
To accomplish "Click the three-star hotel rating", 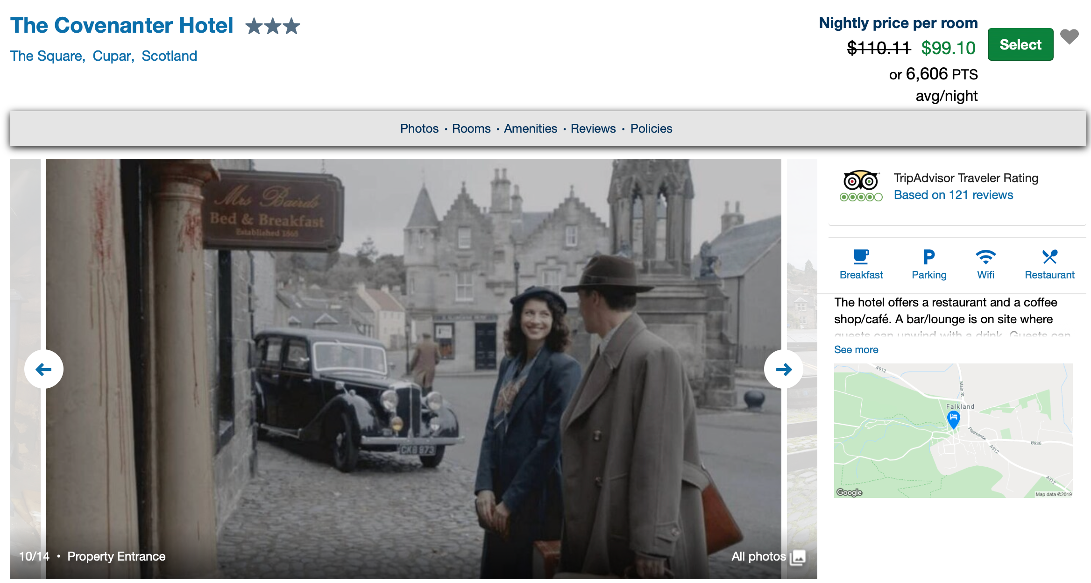I will pyautogui.click(x=273, y=26).
